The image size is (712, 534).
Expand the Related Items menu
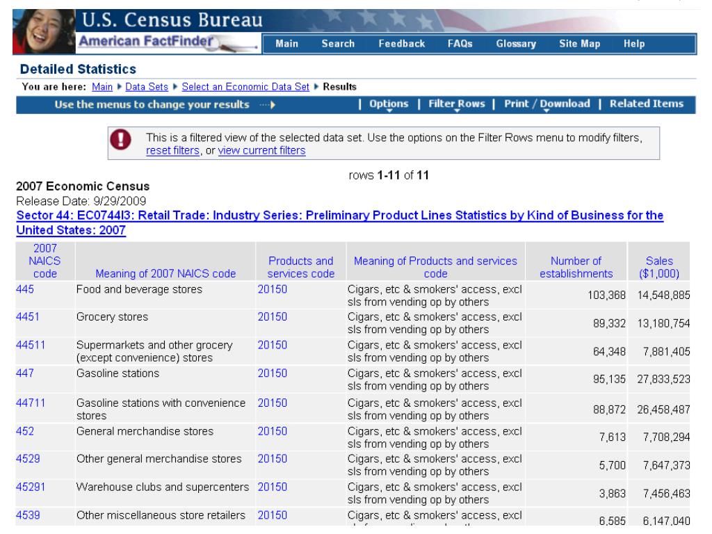click(646, 104)
